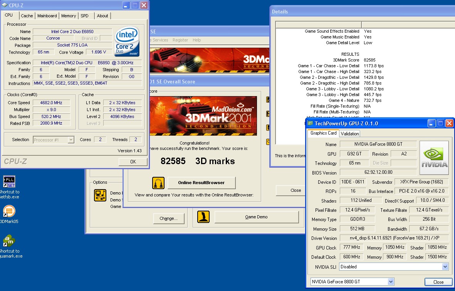This screenshot has height=291, width=455.
Task: Click the NVIDIA logo in GPU-Z
Action: (x=434, y=158)
